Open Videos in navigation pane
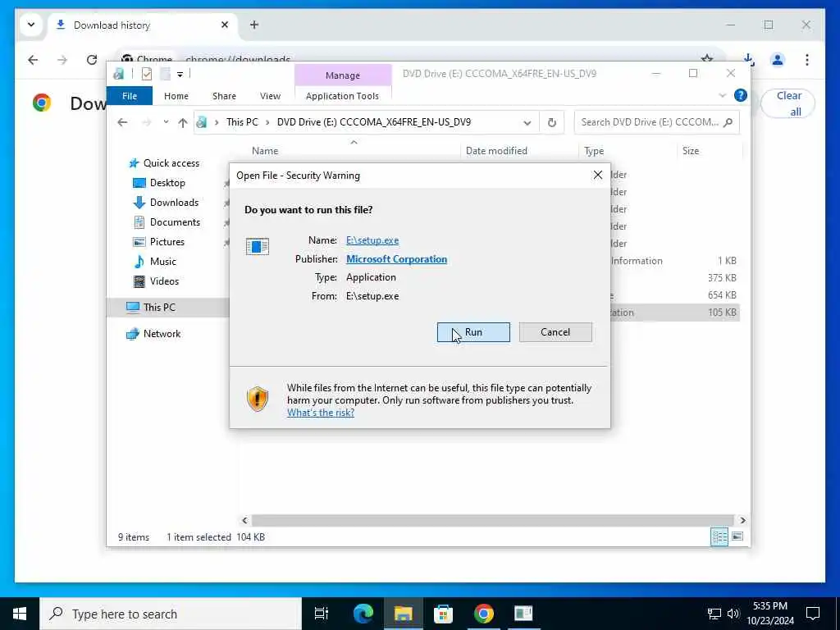Screen dimensions: 840x630 coord(164,281)
